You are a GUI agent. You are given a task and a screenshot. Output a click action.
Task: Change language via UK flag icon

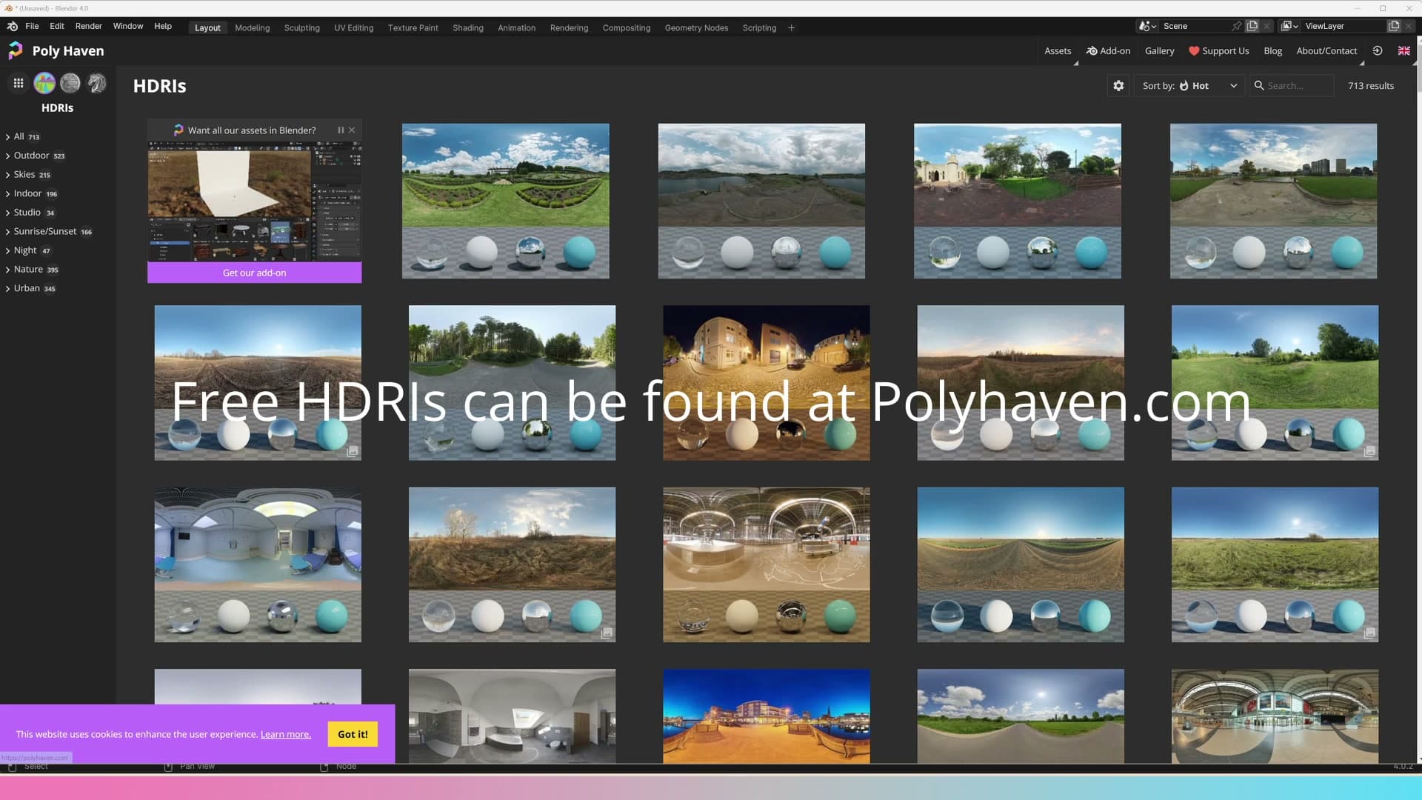1403,50
